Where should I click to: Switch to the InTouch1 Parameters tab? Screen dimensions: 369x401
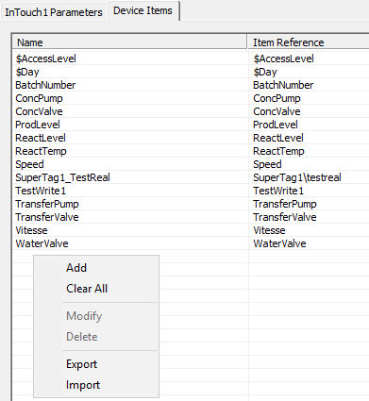(54, 12)
